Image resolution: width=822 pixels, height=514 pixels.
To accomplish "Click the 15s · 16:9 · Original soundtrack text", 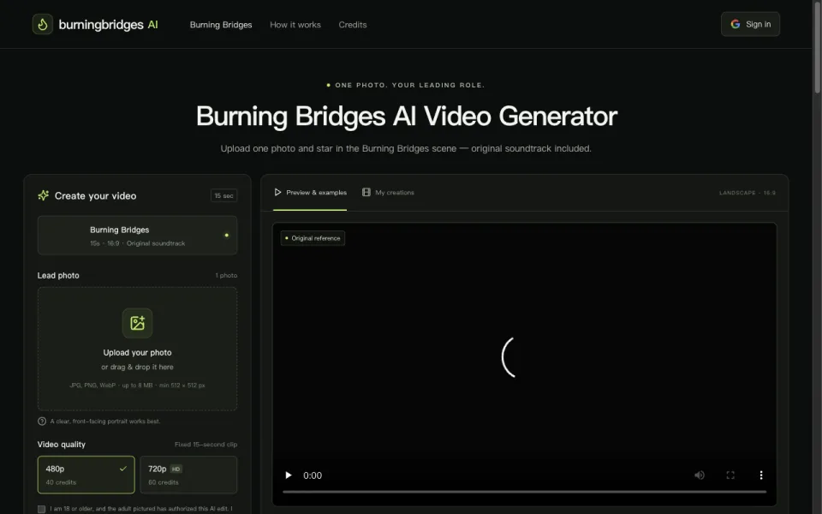I will coord(137,243).
